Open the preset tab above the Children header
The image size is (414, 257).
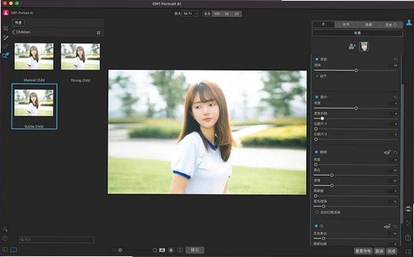(19, 23)
